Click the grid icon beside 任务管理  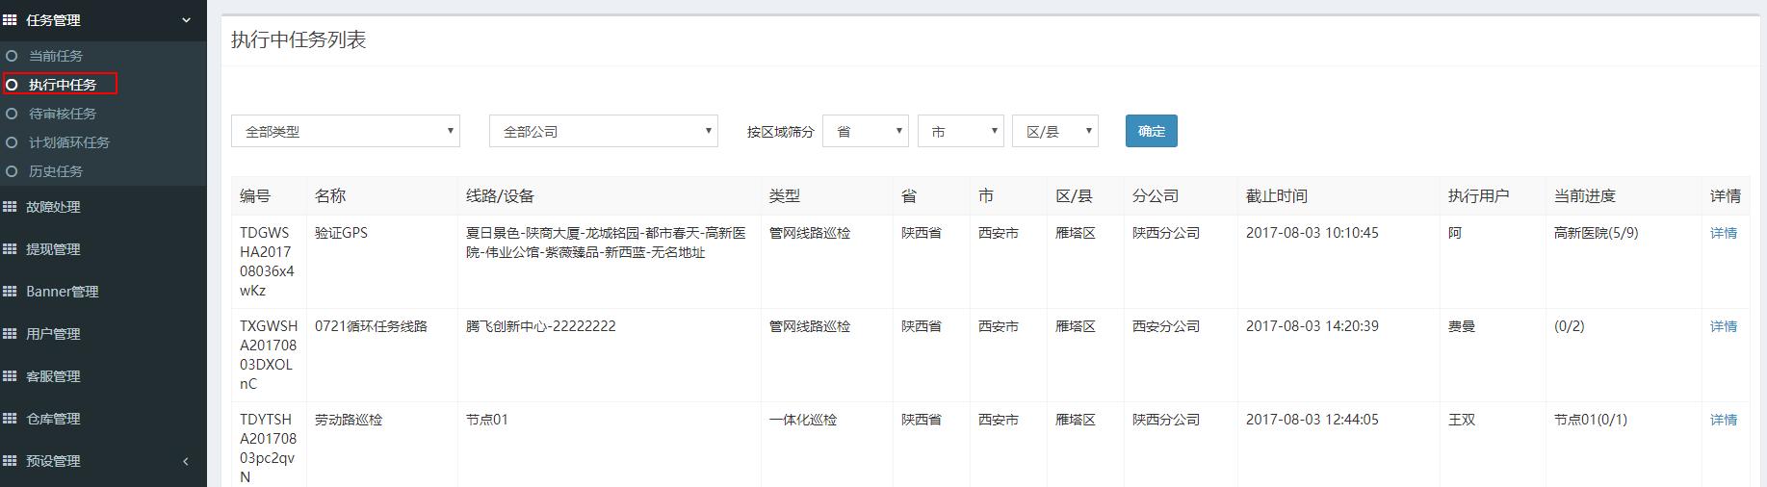10,19
